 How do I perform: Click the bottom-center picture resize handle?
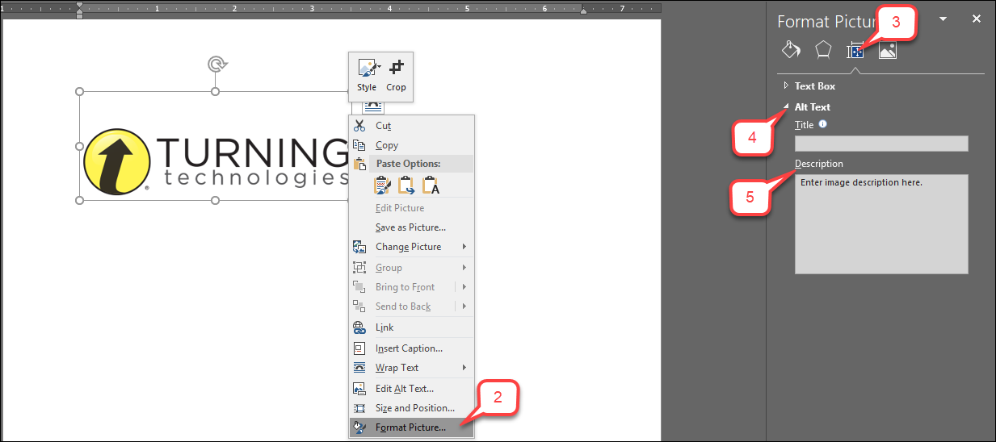click(215, 200)
